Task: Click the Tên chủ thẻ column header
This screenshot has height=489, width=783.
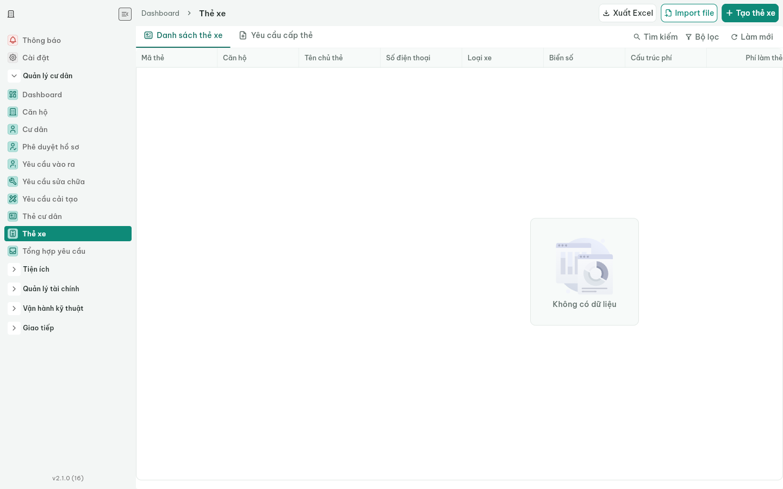Action: tap(340, 58)
